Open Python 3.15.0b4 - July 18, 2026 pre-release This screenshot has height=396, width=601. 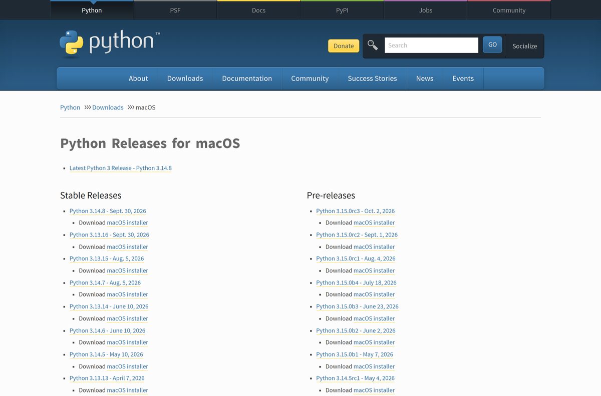[x=356, y=283]
